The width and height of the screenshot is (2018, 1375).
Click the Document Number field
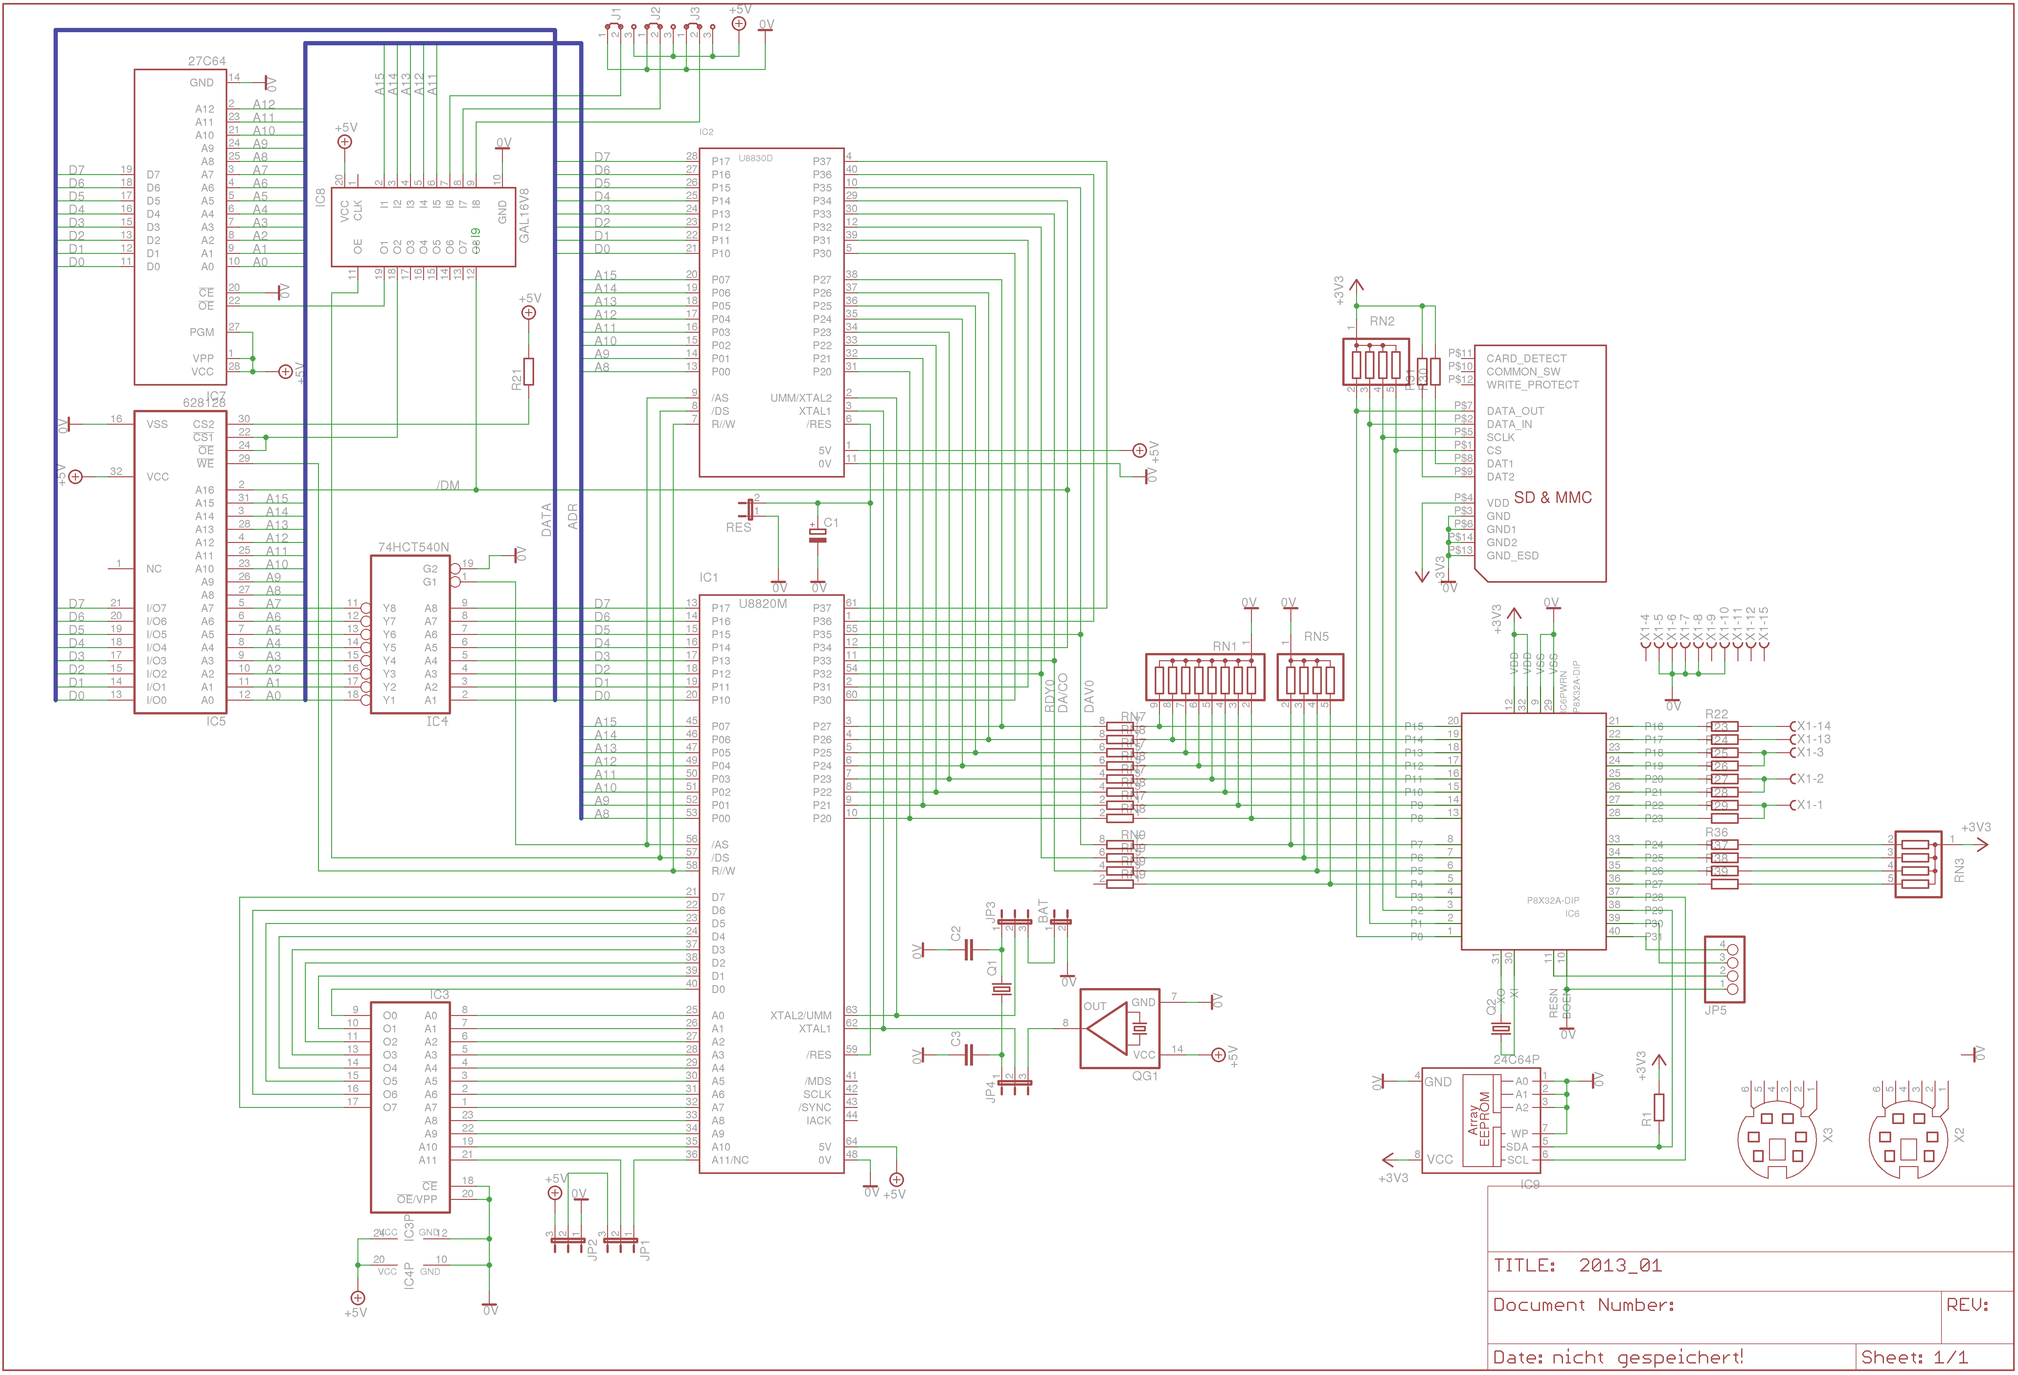[1583, 1305]
